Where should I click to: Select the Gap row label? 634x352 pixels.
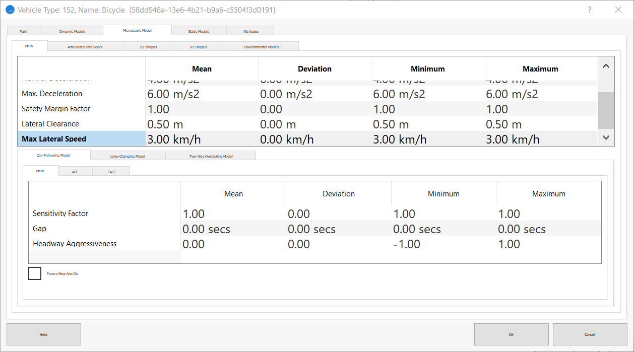[105, 229]
